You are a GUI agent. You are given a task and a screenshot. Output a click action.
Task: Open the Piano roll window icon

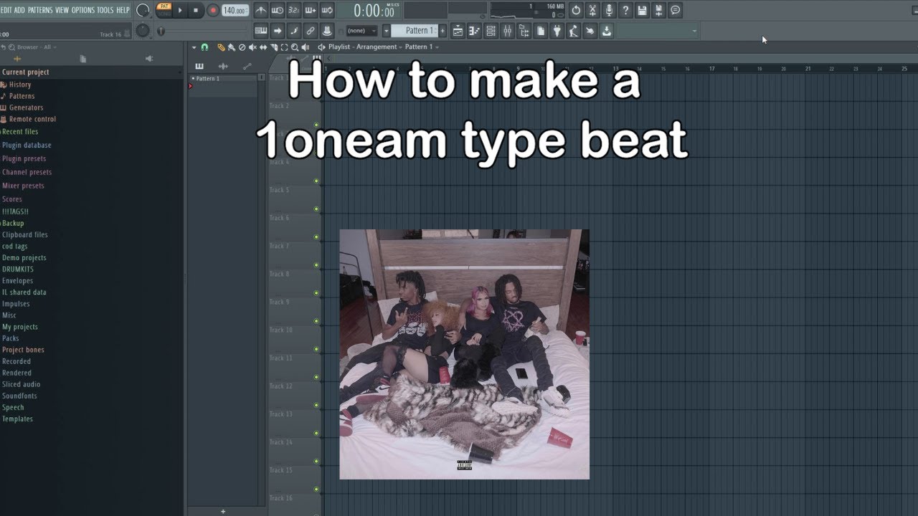[474, 31]
